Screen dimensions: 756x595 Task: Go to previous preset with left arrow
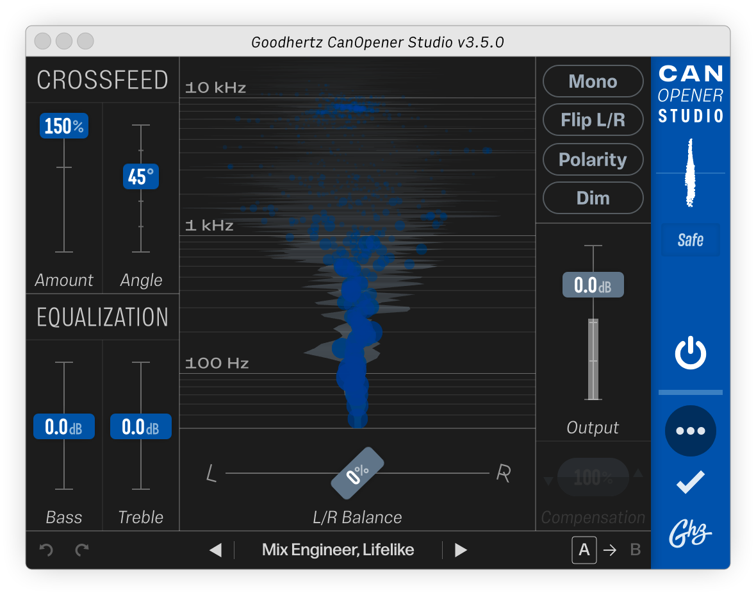pyautogui.click(x=215, y=550)
